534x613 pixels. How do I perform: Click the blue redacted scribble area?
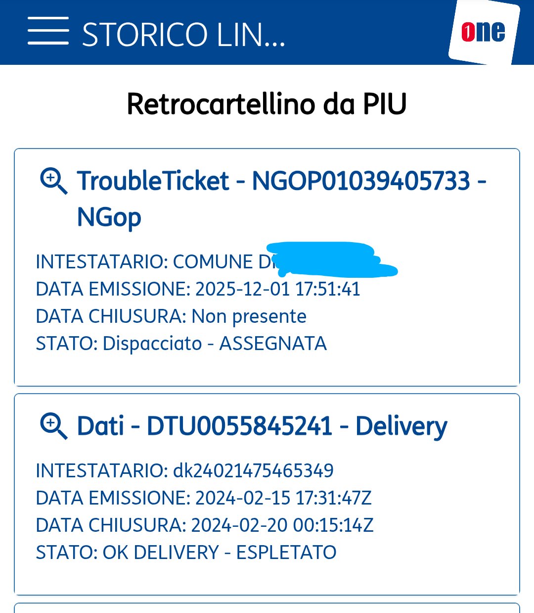click(331, 258)
